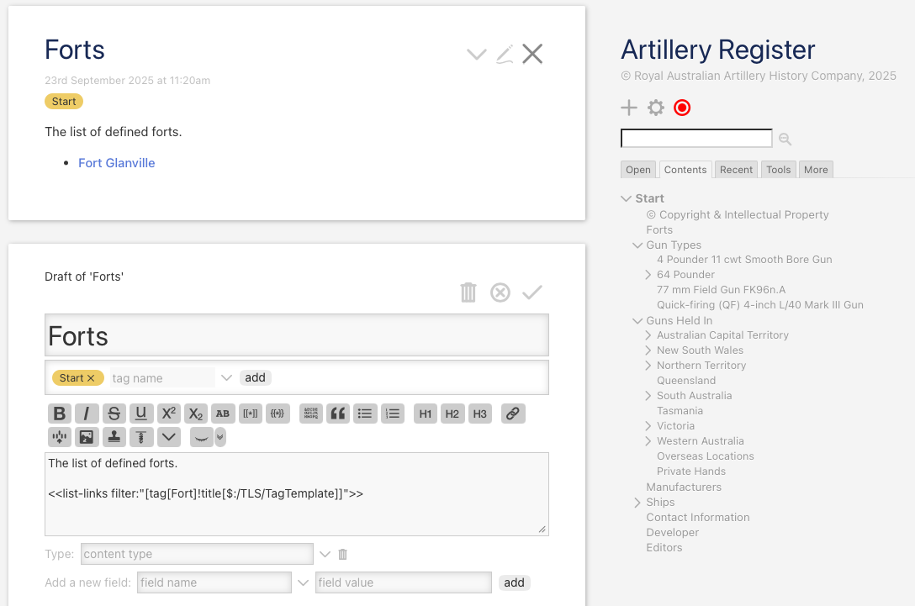Open the content type dropdown arrow

pyautogui.click(x=325, y=554)
